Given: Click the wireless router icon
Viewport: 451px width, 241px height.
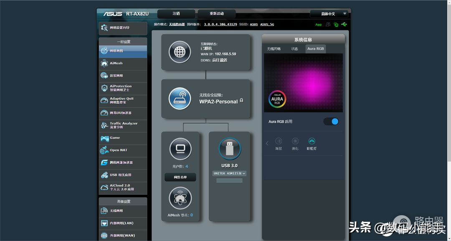Looking at the screenshot, I should pos(180,99).
